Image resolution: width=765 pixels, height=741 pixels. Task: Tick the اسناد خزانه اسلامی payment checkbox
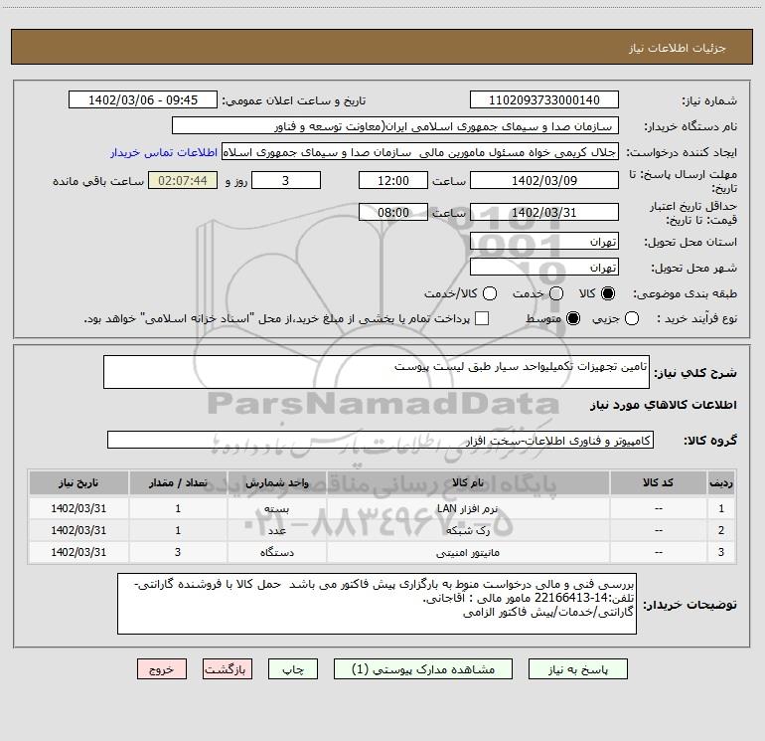pos(482,318)
